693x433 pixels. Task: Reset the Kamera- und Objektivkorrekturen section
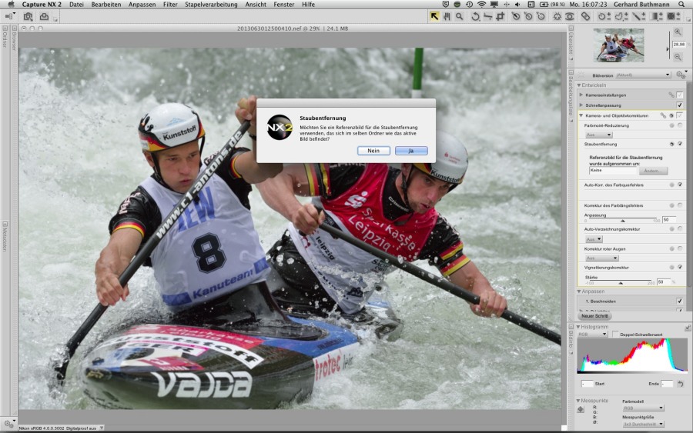[671, 115]
